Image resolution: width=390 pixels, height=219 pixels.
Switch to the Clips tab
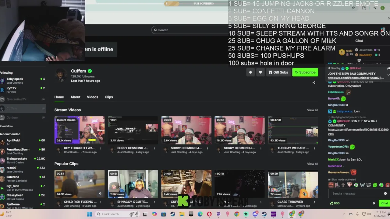tap(109, 97)
